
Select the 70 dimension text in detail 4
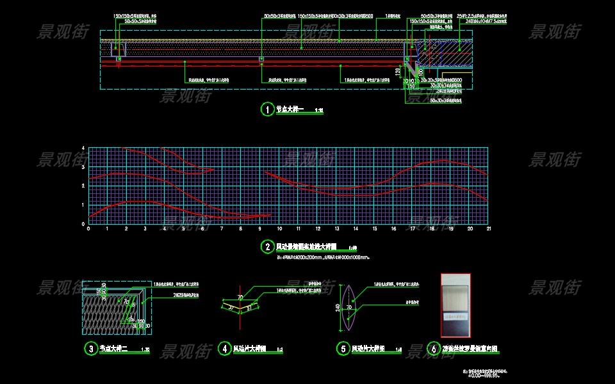pyautogui.click(x=240, y=297)
